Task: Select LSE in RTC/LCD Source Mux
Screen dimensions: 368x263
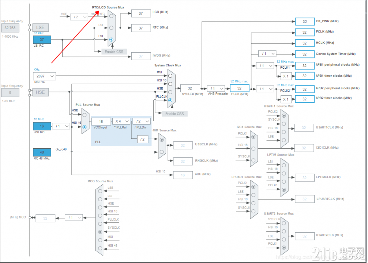Action: pos(111,28)
